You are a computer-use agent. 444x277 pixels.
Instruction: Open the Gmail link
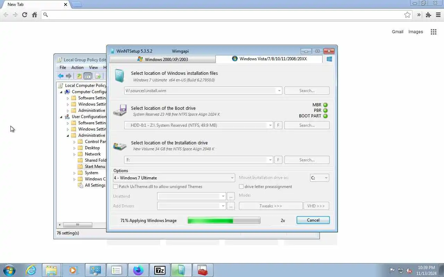[398, 32]
